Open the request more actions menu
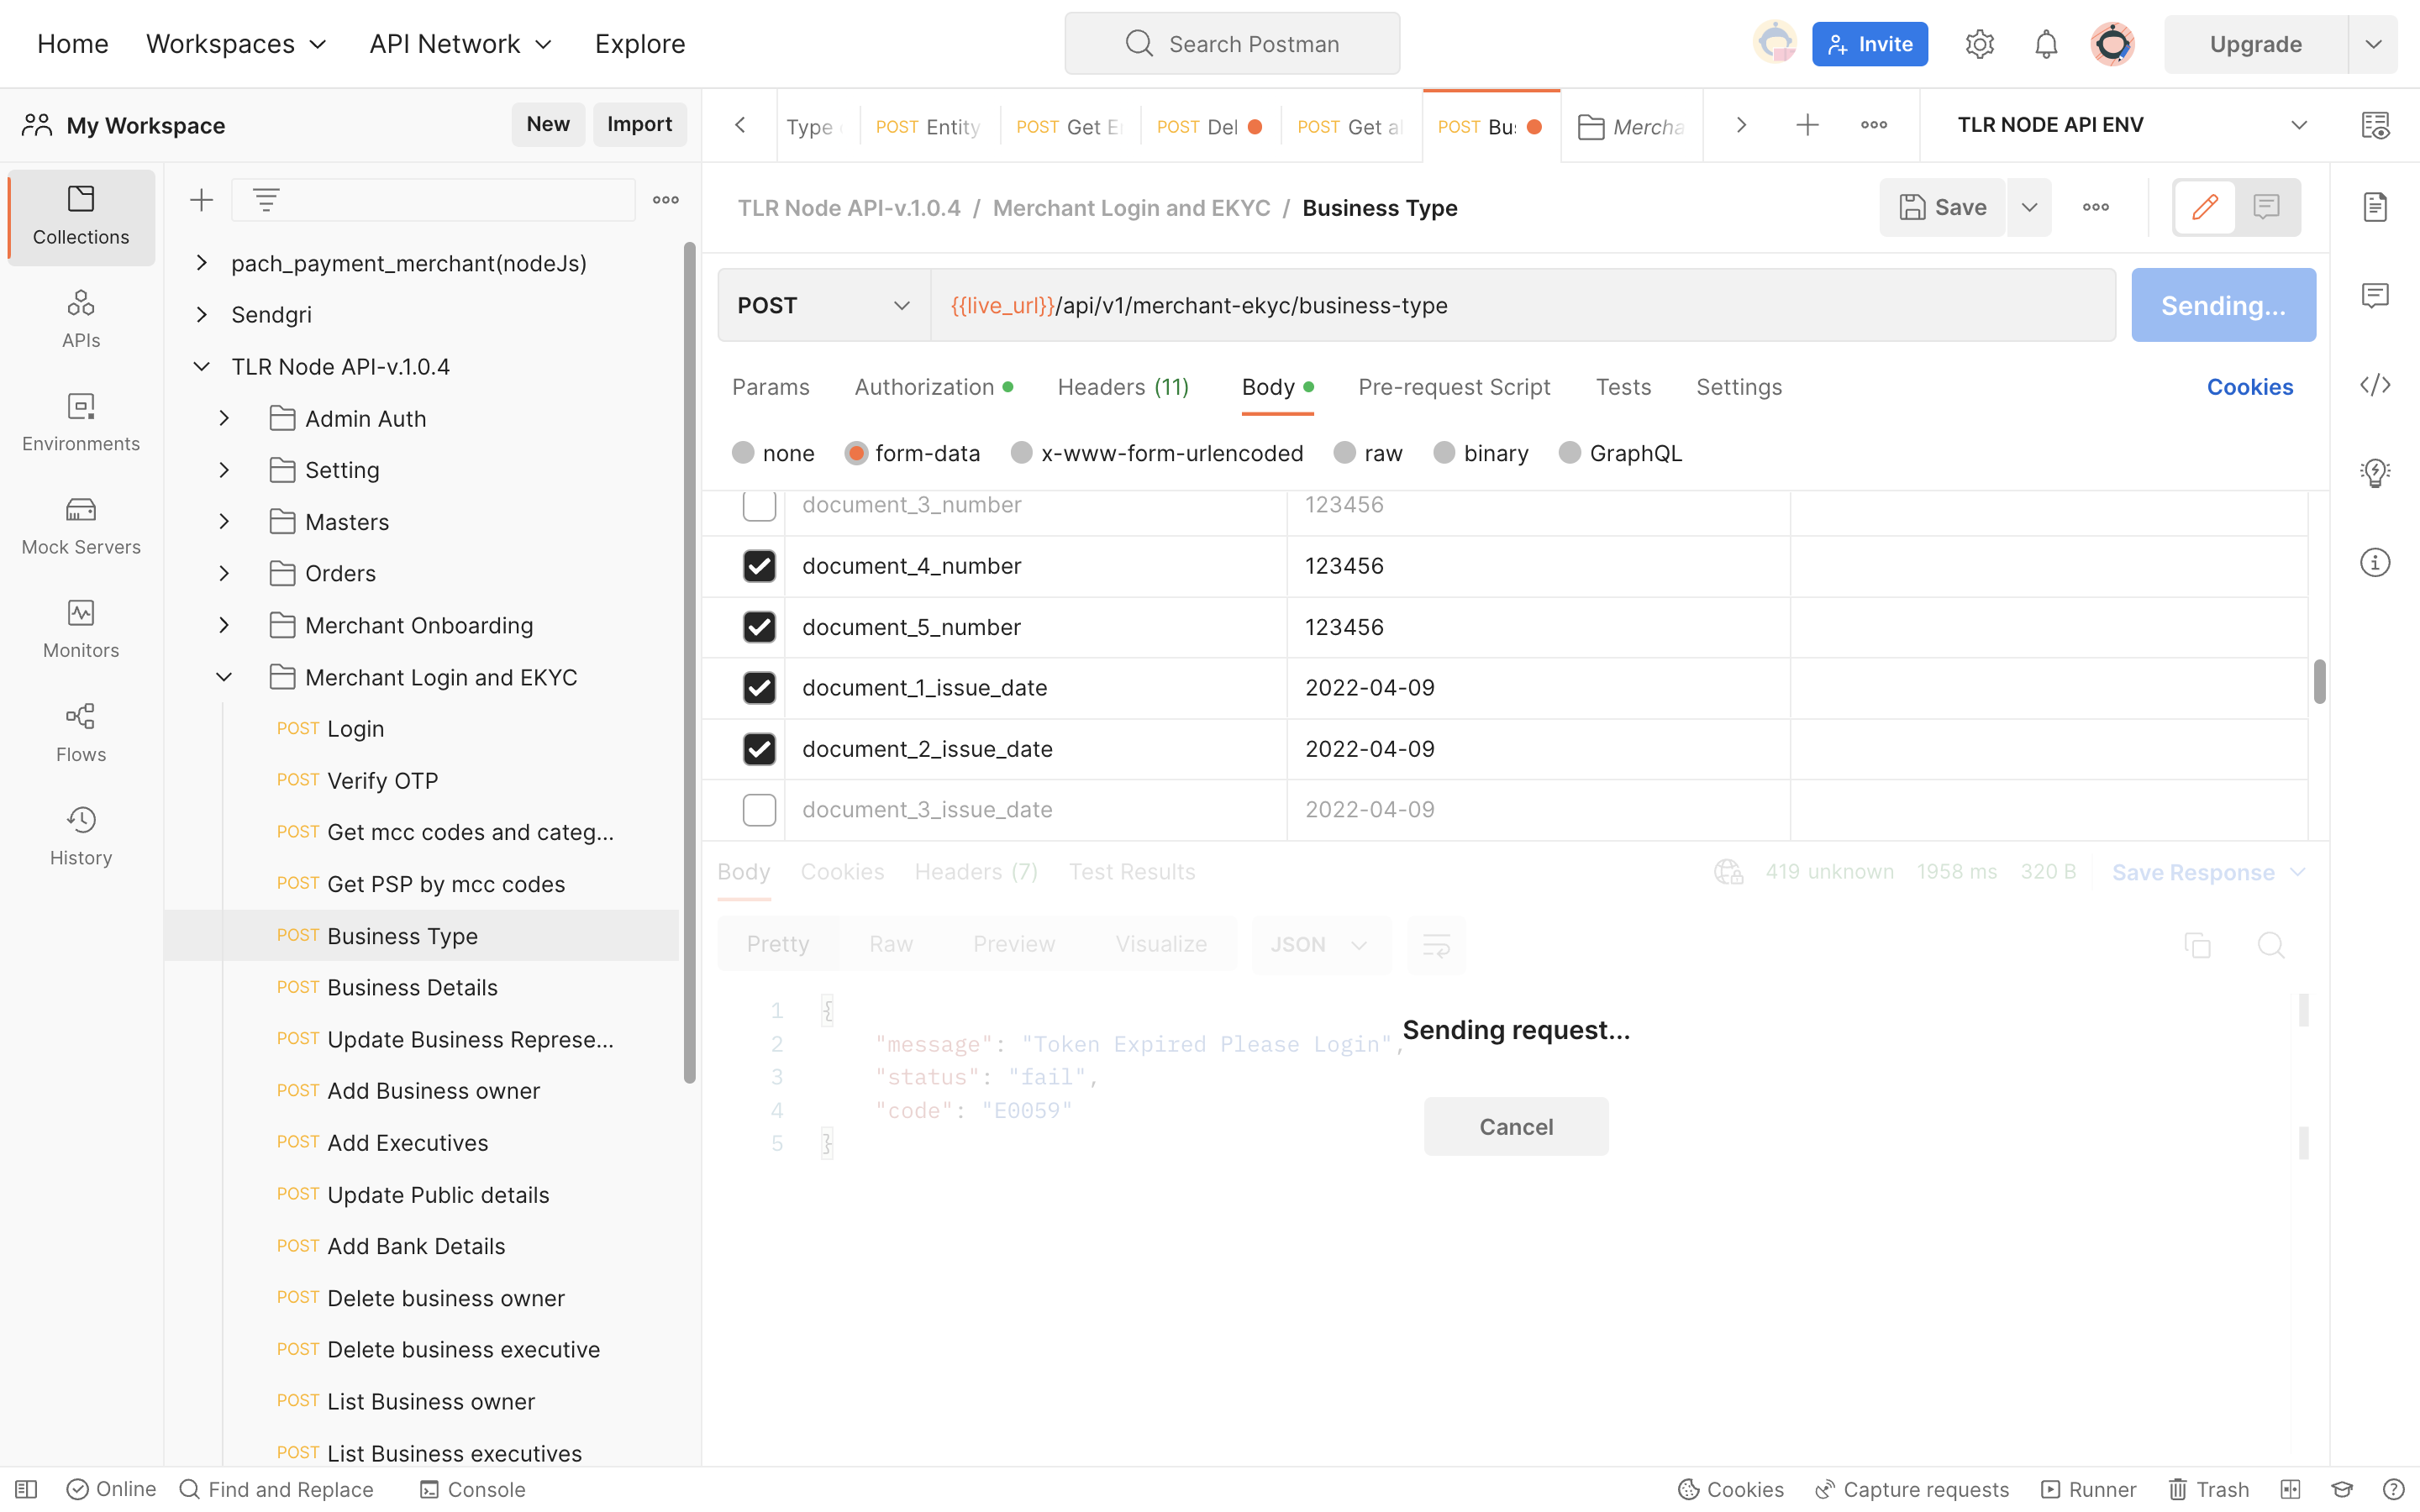 [2096, 207]
